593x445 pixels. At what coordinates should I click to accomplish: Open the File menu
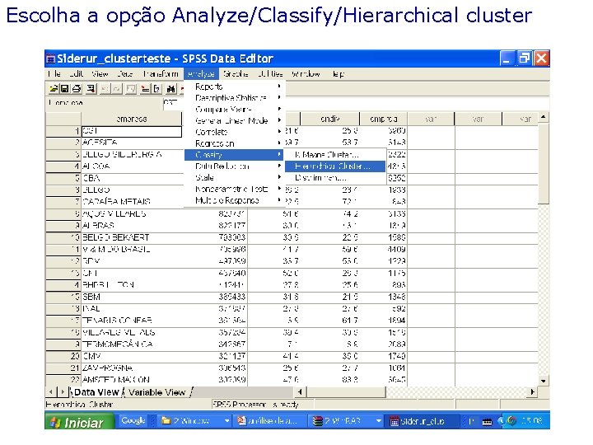(x=54, y=74)
